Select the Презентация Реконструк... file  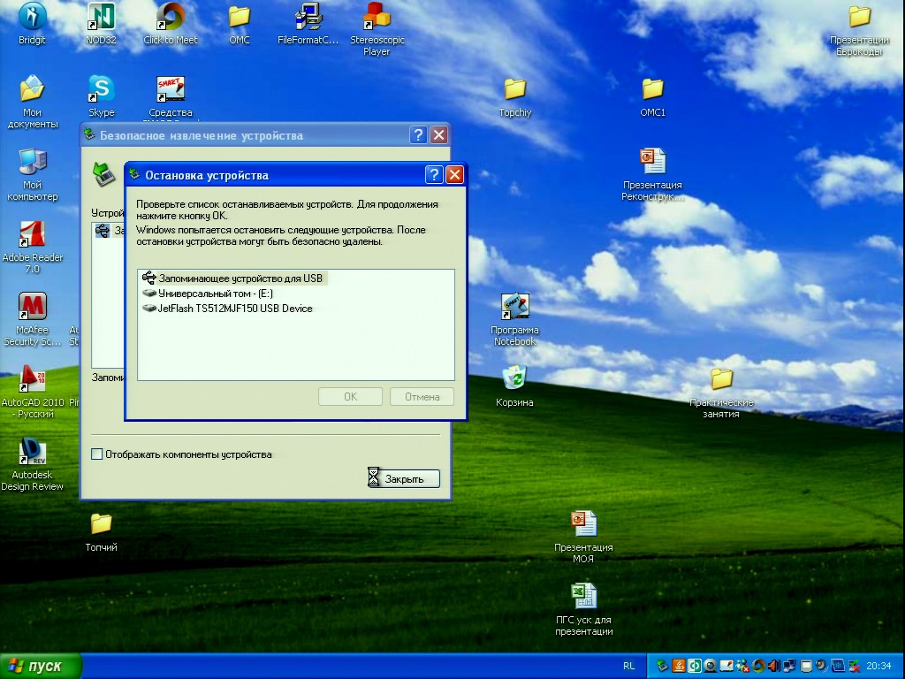pos(653,174)
